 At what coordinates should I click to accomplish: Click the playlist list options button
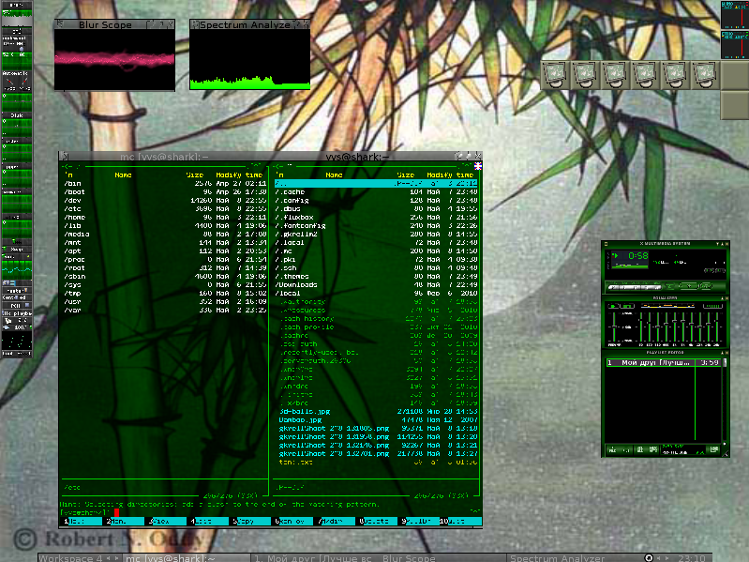pos(714,449)
